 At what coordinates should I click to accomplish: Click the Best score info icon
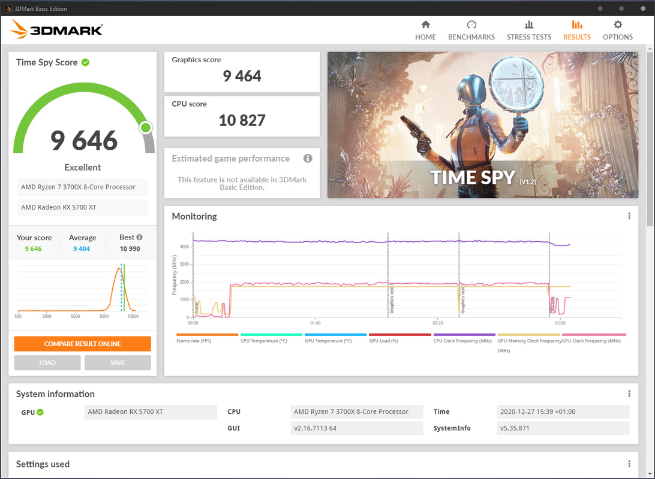[140, 237]
